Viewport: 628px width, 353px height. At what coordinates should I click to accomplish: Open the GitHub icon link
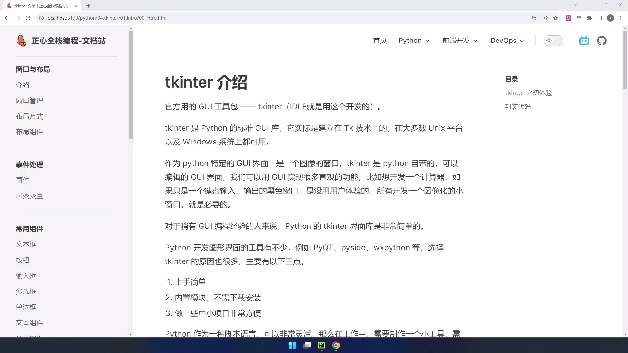(602, 41)
